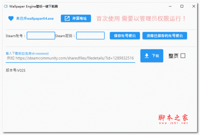The height and width of the screenshot is (135, 200).
Task: Click 清除已保存的账号密码 button
Action: (165, 36)
